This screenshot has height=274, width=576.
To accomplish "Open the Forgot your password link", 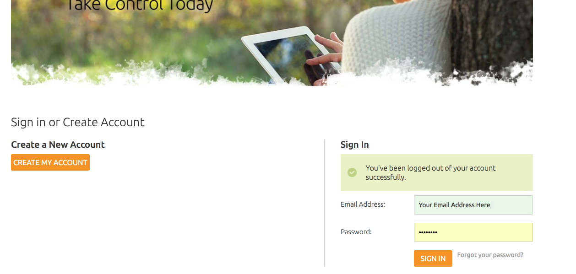I will pos(490,255).
